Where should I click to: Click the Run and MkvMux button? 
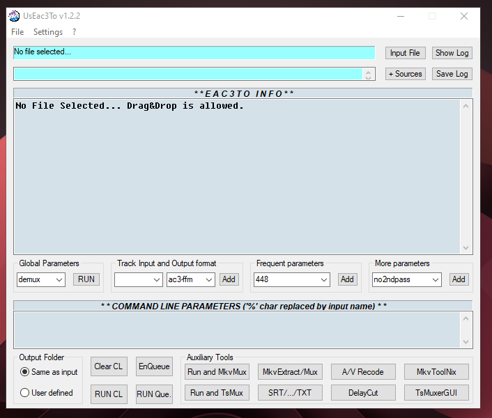coord(217,372)
